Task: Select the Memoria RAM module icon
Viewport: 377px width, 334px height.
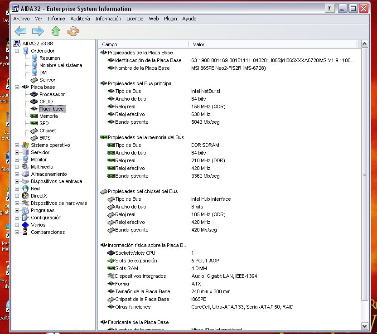Action: click(x=34, y=116)
